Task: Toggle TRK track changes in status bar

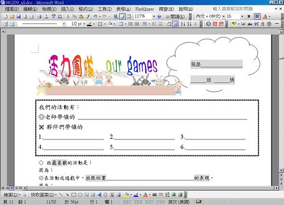Action: (x=139, y=202)
